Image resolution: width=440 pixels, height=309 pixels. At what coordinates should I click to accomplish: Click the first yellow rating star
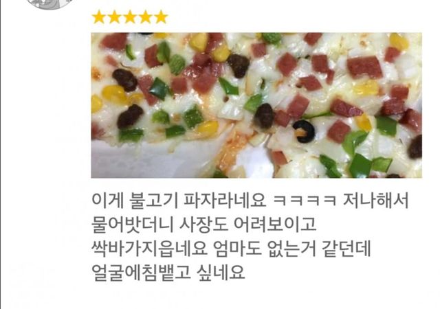(99, 17)
